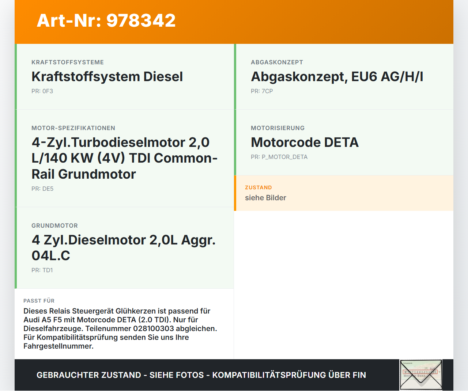Click the PR: 7CP code label
Screen dimensions: 468x391
[x=262, y=91]
